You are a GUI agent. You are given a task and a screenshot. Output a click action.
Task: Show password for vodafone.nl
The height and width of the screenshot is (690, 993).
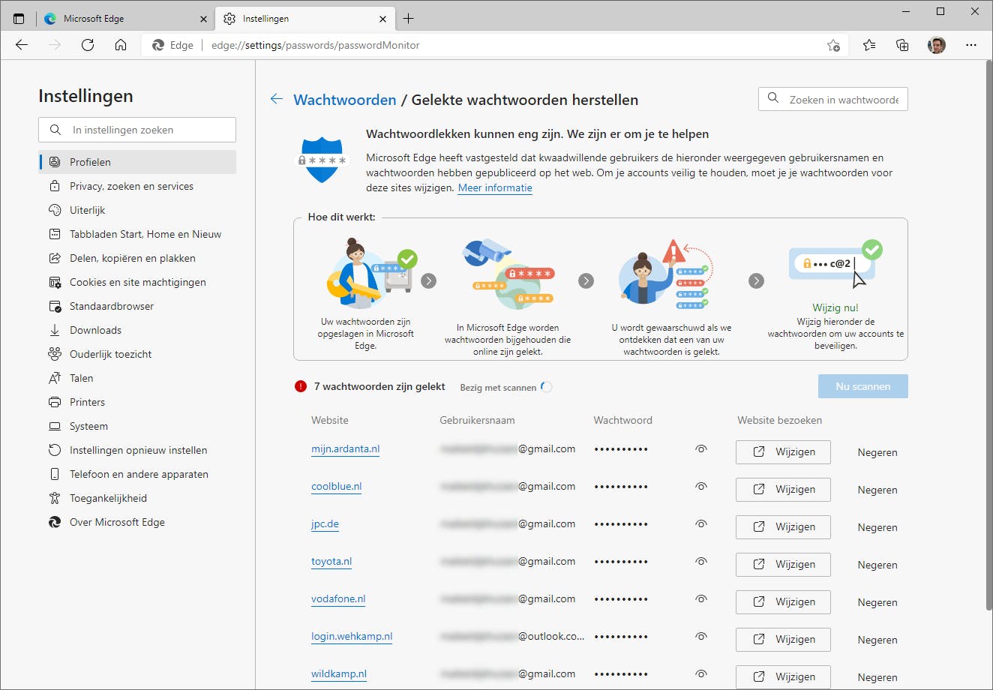point(701,599)
